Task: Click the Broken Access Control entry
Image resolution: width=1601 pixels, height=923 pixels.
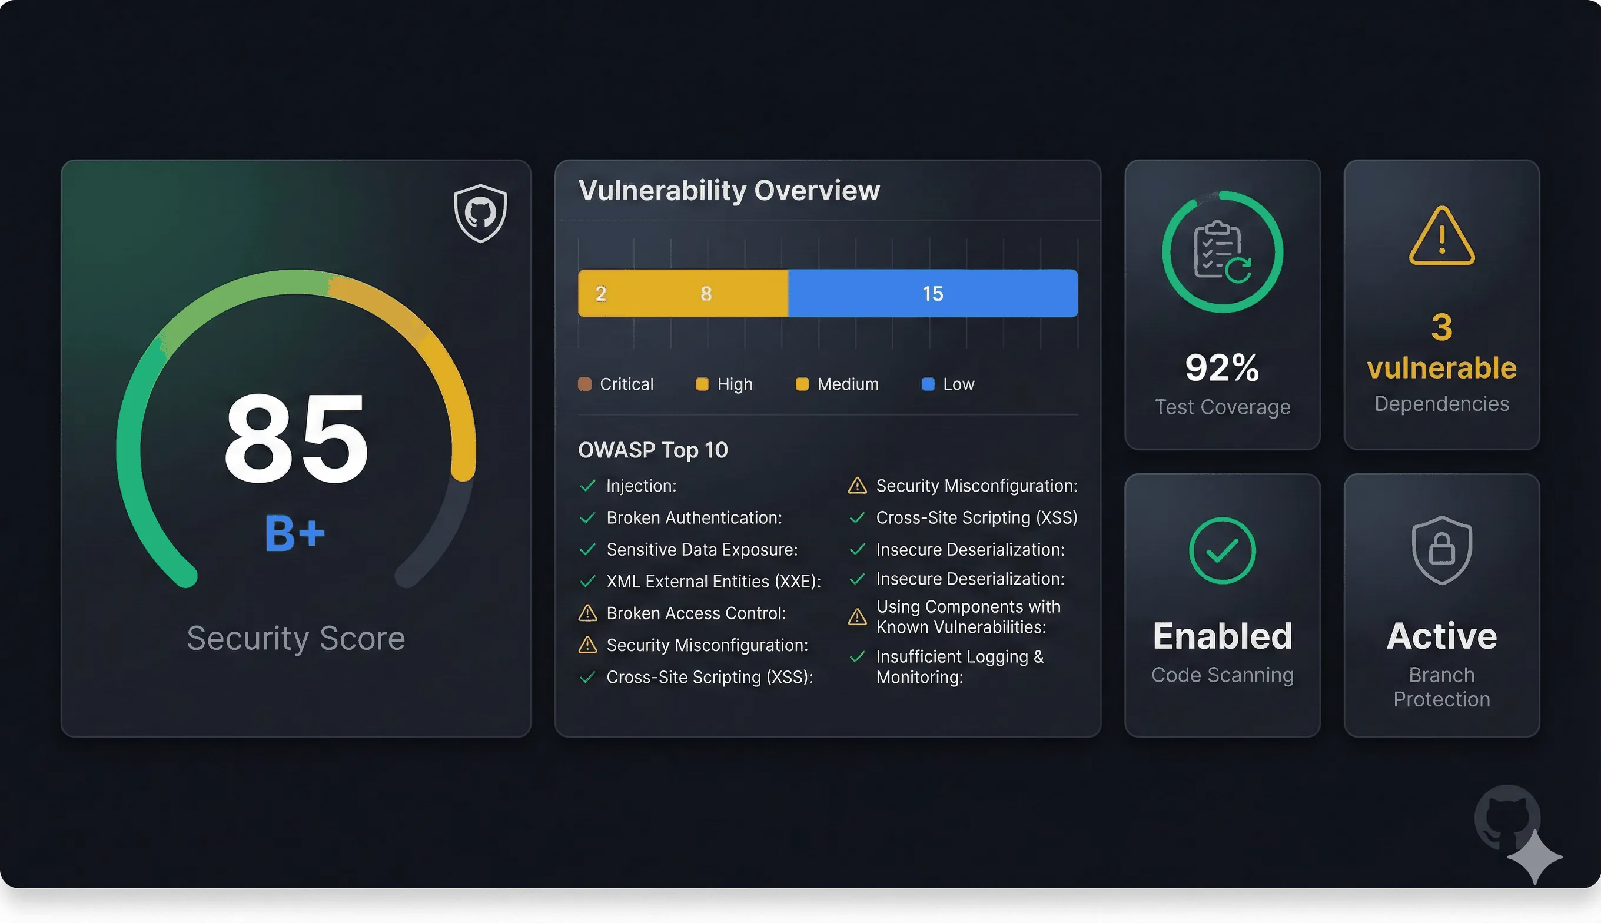Action: pyautogui.click(x=696, y=613)
